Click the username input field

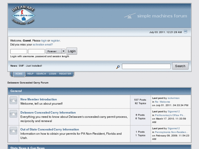19,51
